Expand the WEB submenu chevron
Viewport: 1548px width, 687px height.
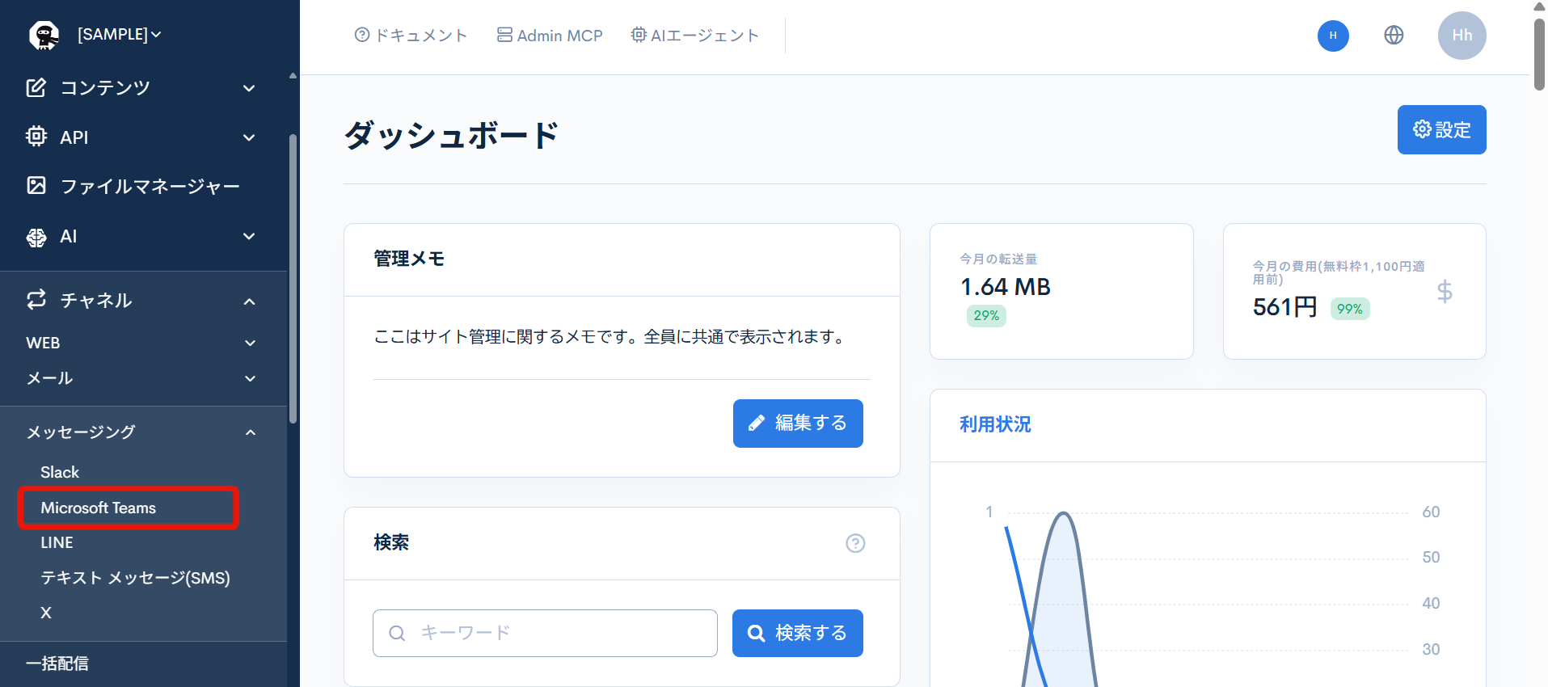pyautogui.click(x=251, y=343)
